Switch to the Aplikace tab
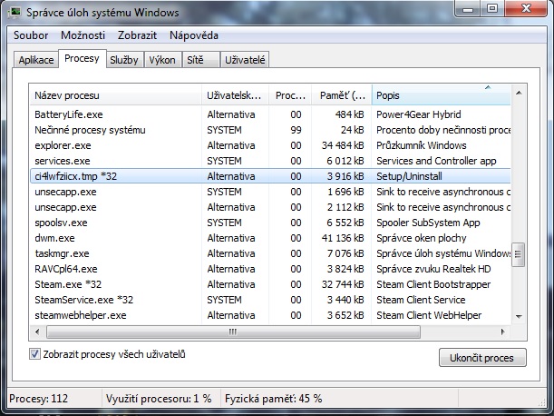 click(36, 60)
